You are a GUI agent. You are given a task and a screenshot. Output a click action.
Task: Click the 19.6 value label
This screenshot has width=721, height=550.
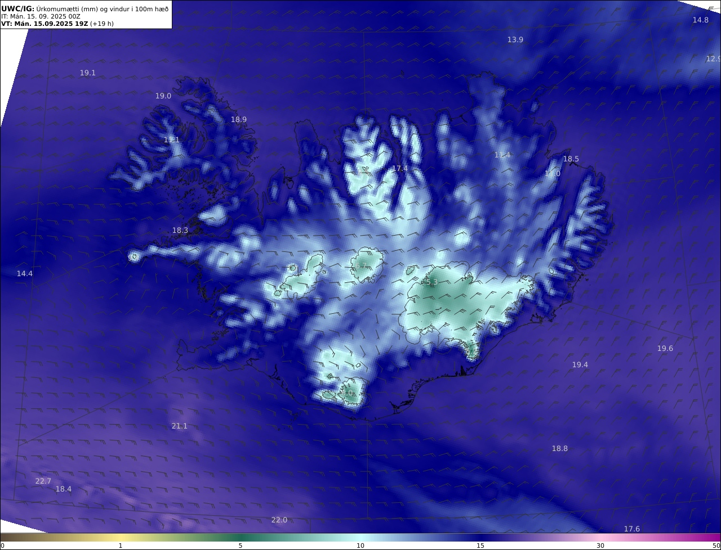tap(665, 349)
